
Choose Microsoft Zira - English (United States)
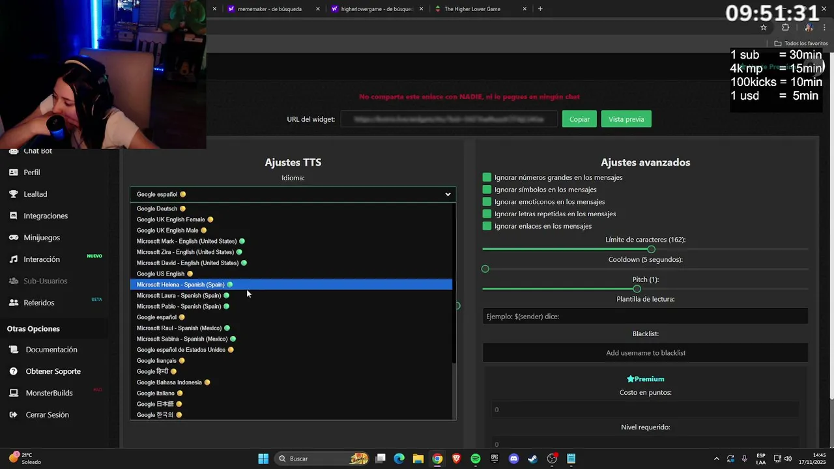291,252
